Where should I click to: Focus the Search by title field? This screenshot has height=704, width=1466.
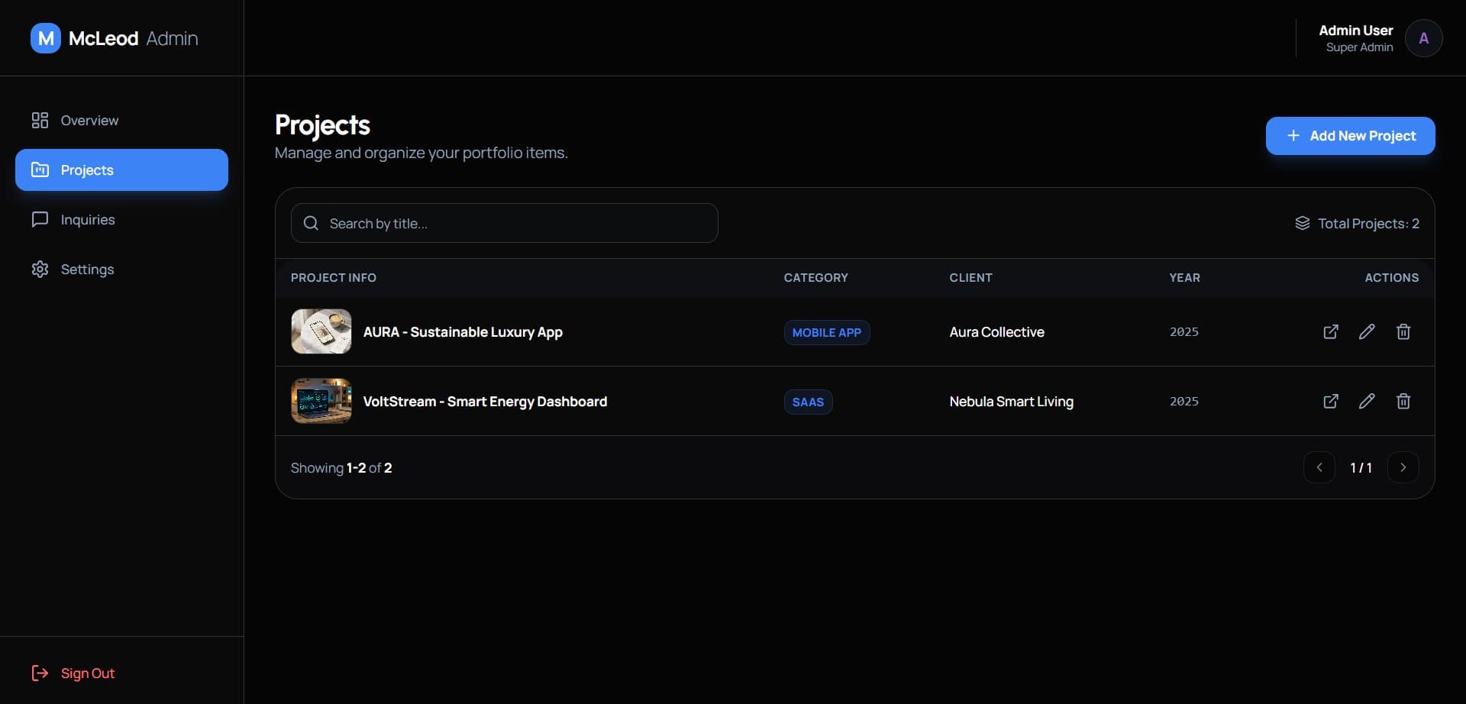pos(504,223)
